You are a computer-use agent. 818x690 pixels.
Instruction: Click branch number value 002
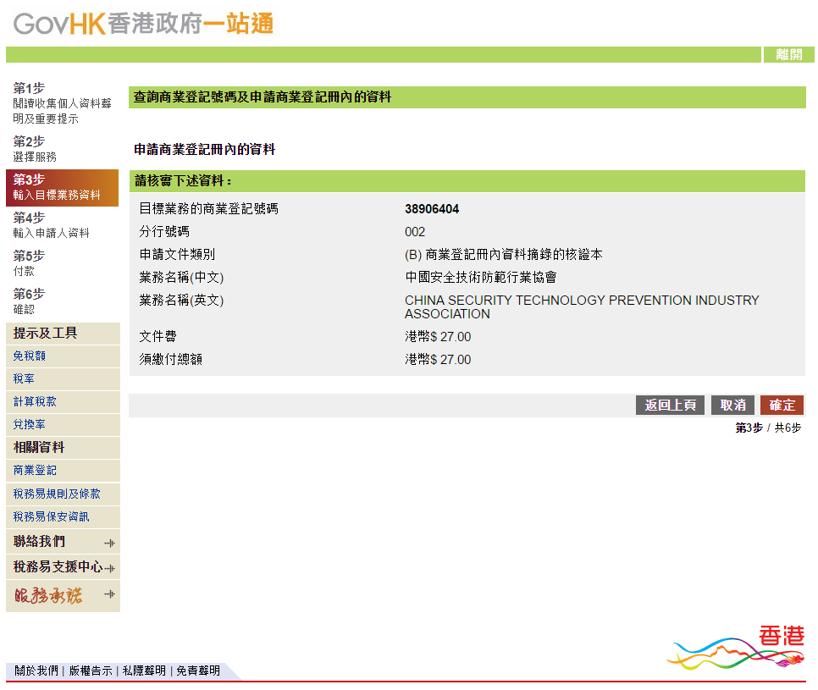(415, 232)
